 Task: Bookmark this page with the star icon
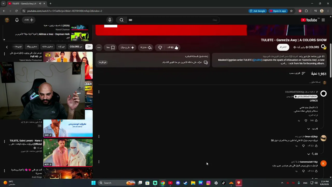(x=291, y=11)
